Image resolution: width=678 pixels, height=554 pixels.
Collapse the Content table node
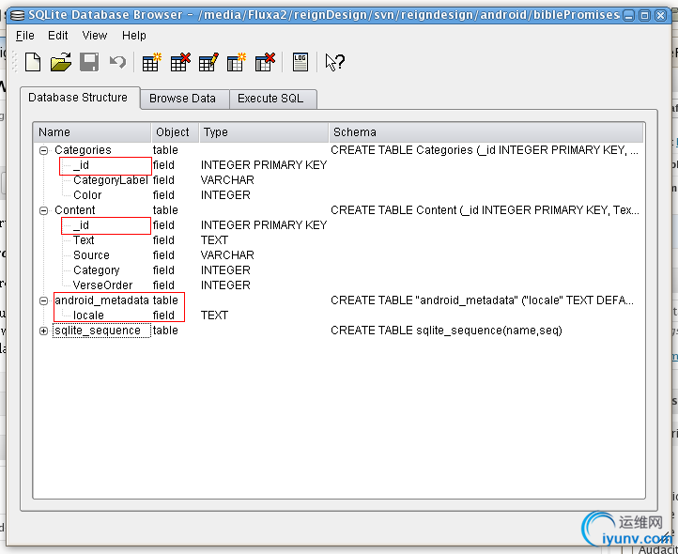pos(44,210)
